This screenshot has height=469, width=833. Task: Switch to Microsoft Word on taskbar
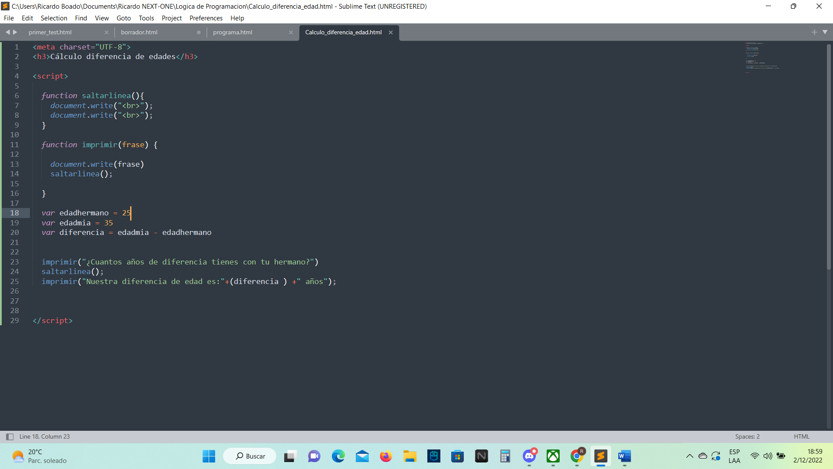[x=625, y=456]
